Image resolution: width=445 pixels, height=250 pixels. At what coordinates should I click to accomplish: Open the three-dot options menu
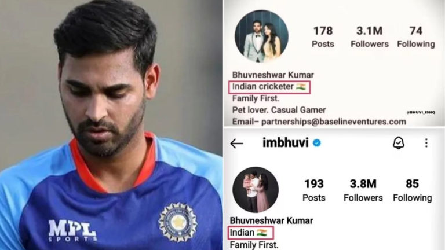pos(426,143)
